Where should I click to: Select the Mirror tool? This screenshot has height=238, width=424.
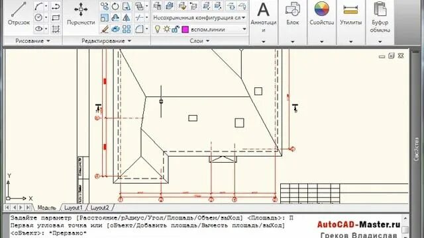[x=127, y=18]
